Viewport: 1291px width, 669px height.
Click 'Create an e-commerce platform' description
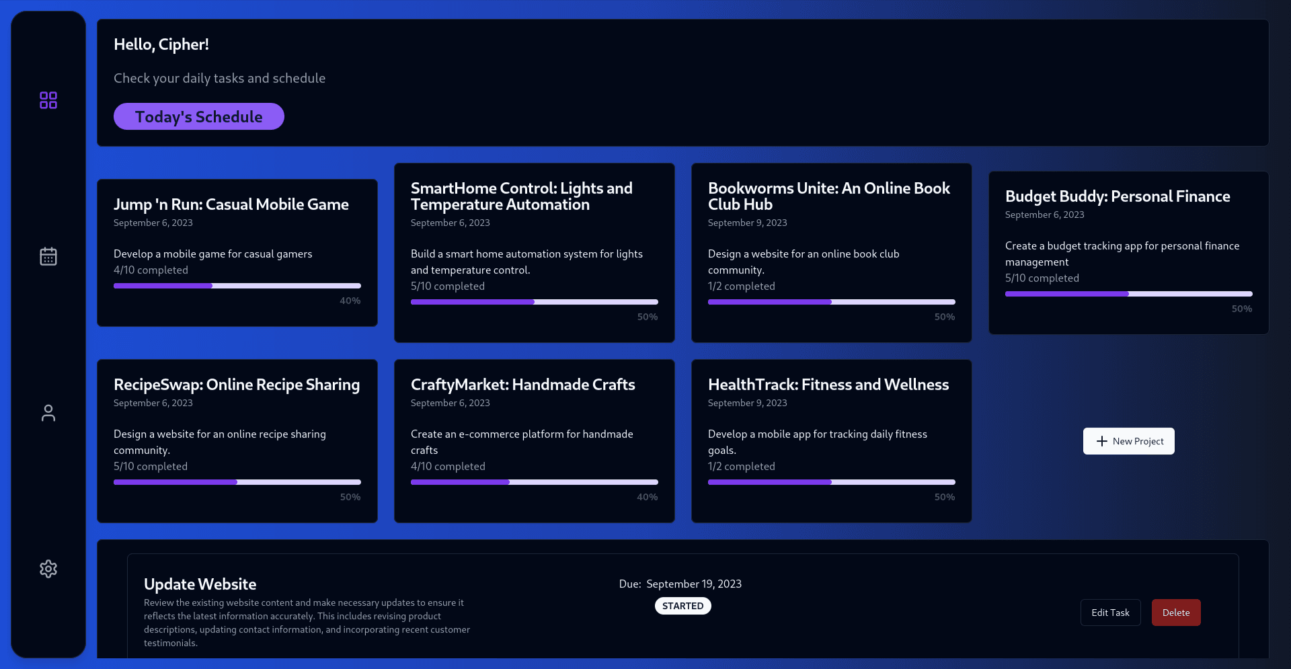click(522, 442)
